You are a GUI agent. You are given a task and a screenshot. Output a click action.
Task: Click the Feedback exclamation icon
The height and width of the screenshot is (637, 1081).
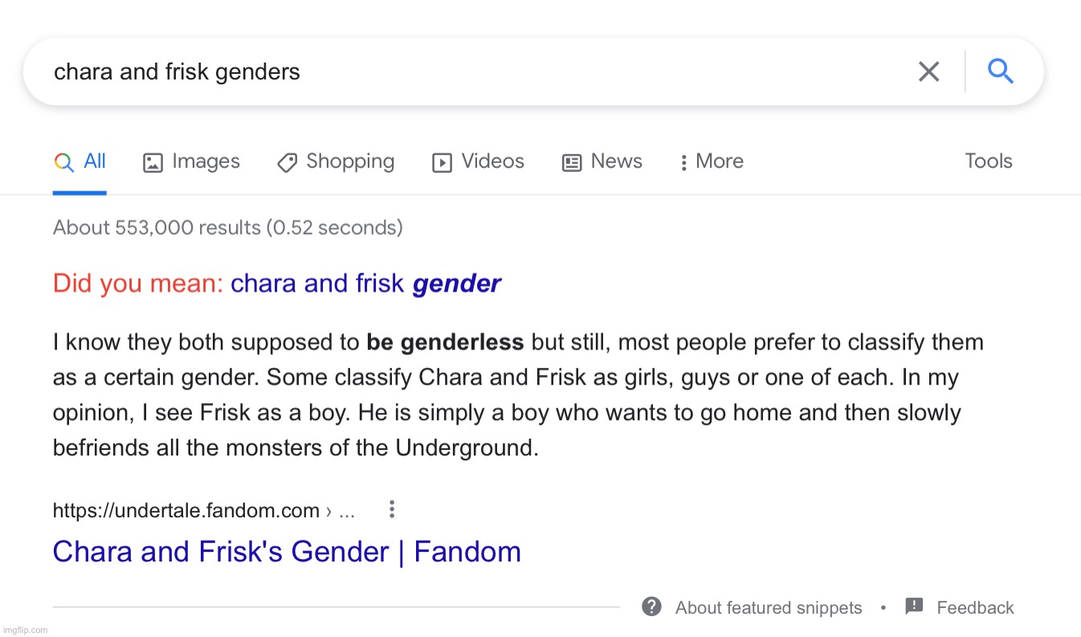tap(914, 606)
